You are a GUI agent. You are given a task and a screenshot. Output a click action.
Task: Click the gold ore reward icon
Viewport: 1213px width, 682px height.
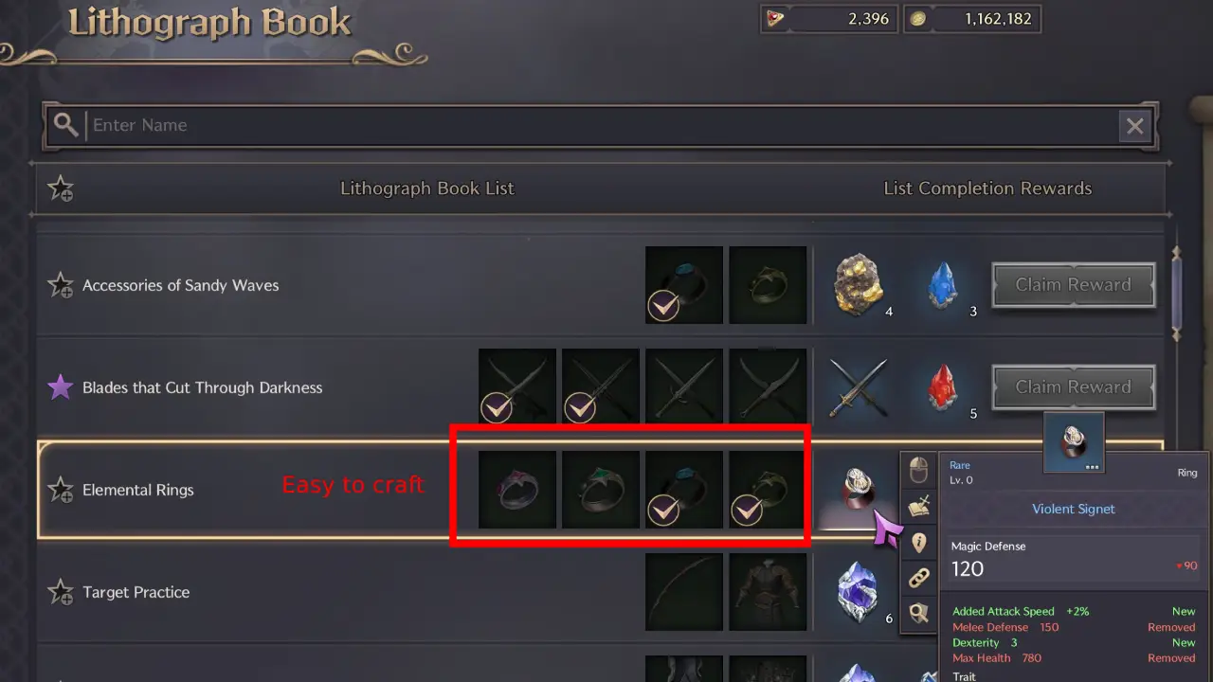click(859, 284)
